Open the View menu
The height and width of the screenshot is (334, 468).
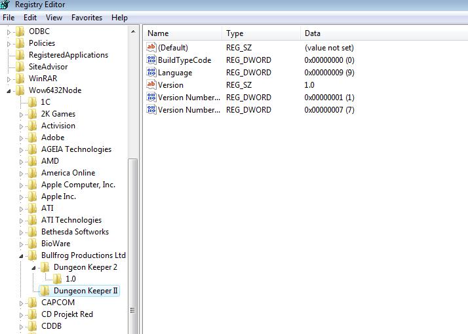pos(54,18)
